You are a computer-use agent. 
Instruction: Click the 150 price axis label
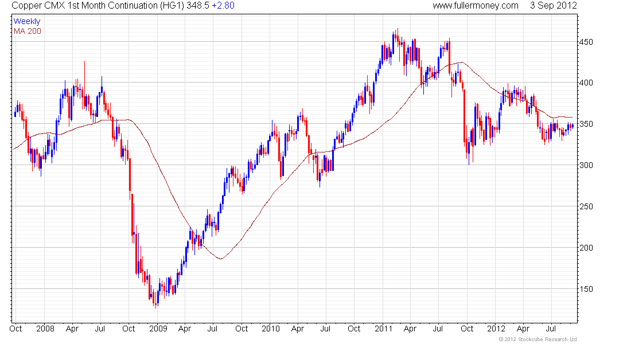pyautogui.click(x=586, y=289)
